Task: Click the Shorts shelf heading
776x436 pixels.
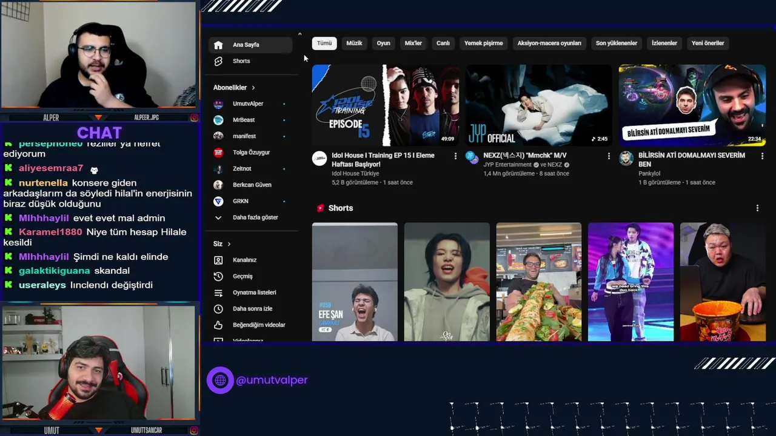Action: (x=341, y=208)
